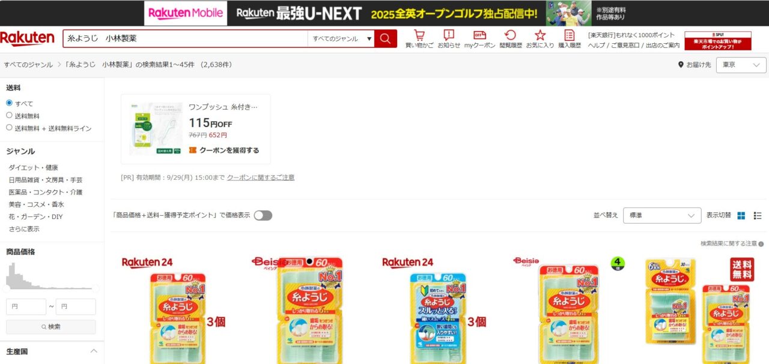This screenshot has height=364, width=769.
Task: Toggle the 商品価格+送料 price display switch
Action: click(263, 215)
